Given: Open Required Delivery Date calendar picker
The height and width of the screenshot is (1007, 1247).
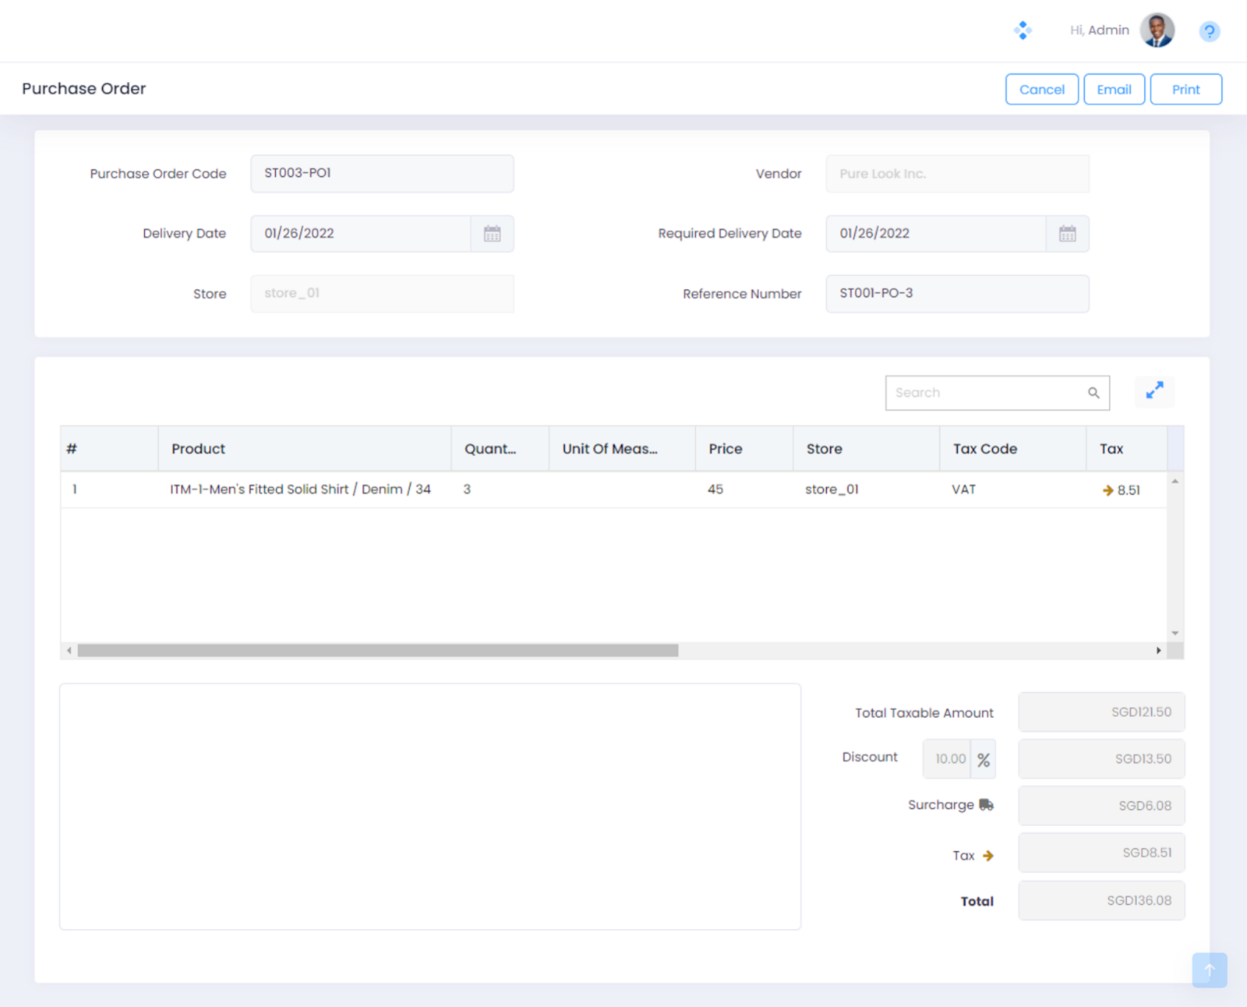Looking at the screenshot, I should click(1067, 234).
